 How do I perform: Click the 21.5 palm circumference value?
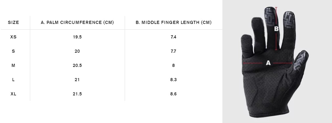(x=77, y=94)
